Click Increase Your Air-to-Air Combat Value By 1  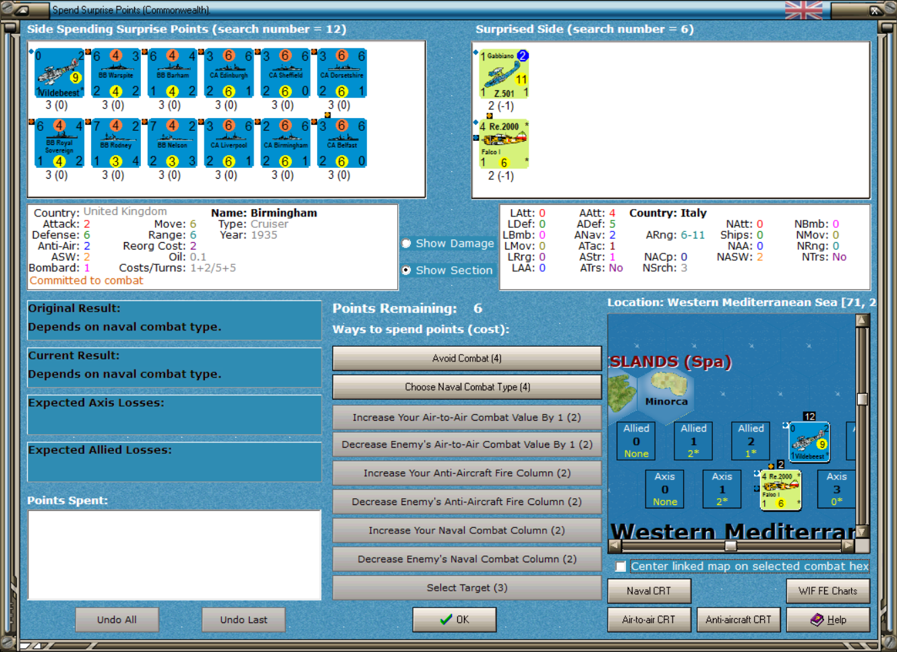467,417
